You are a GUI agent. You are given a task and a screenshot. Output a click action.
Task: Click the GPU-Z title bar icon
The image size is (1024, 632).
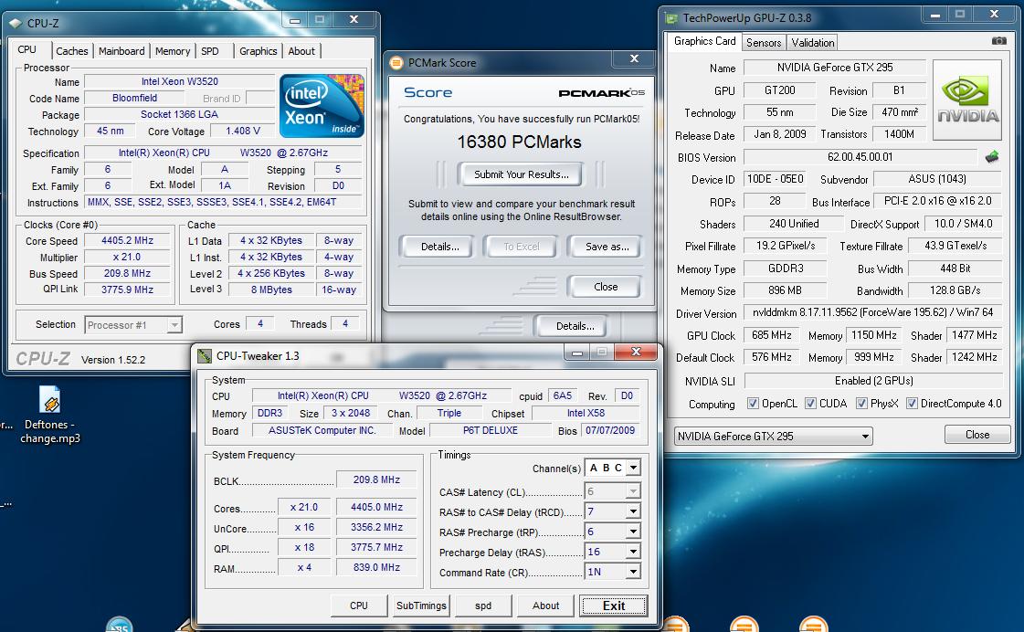click(x=672, y=18)
